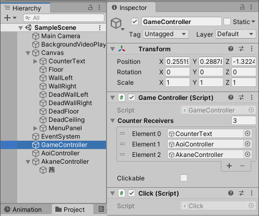Collapse the Canvas children
Viewport: 259px width, 216px height.
(28, 53)
